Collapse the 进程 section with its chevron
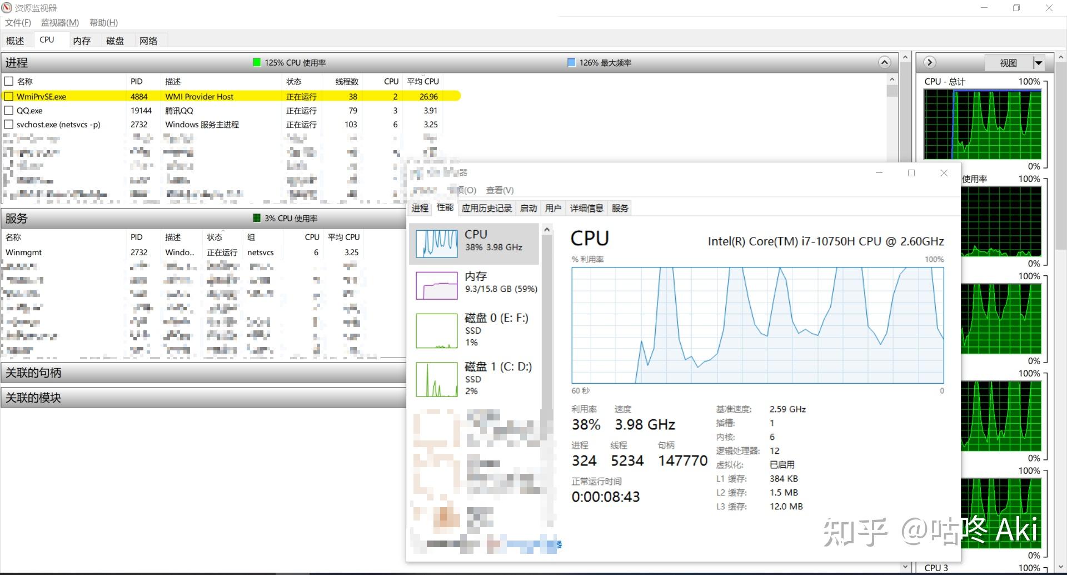The width and height of the screenshot is (1067, 575). (x=884, y=62)
